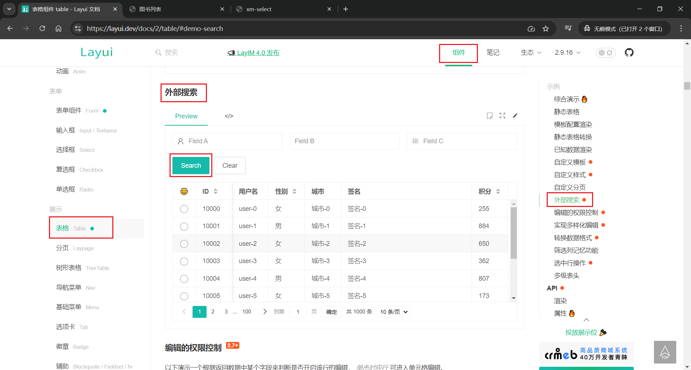Switch to the </> code tab
Viewport: 691px width, 370px height.
(x=229, y=116)
